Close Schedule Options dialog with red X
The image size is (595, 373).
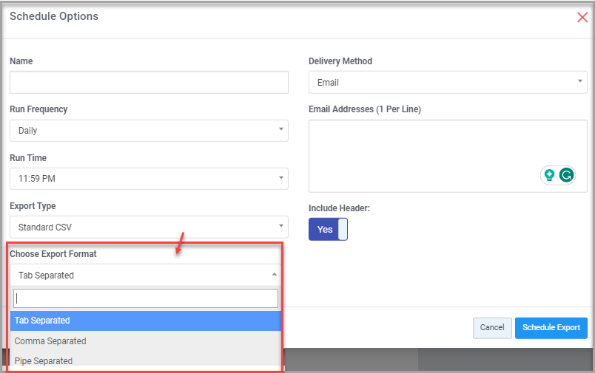coord(582,17)
